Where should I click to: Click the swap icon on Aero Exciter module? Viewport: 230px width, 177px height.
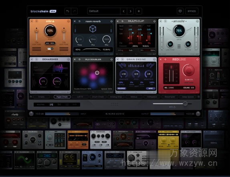pos(165,21)
